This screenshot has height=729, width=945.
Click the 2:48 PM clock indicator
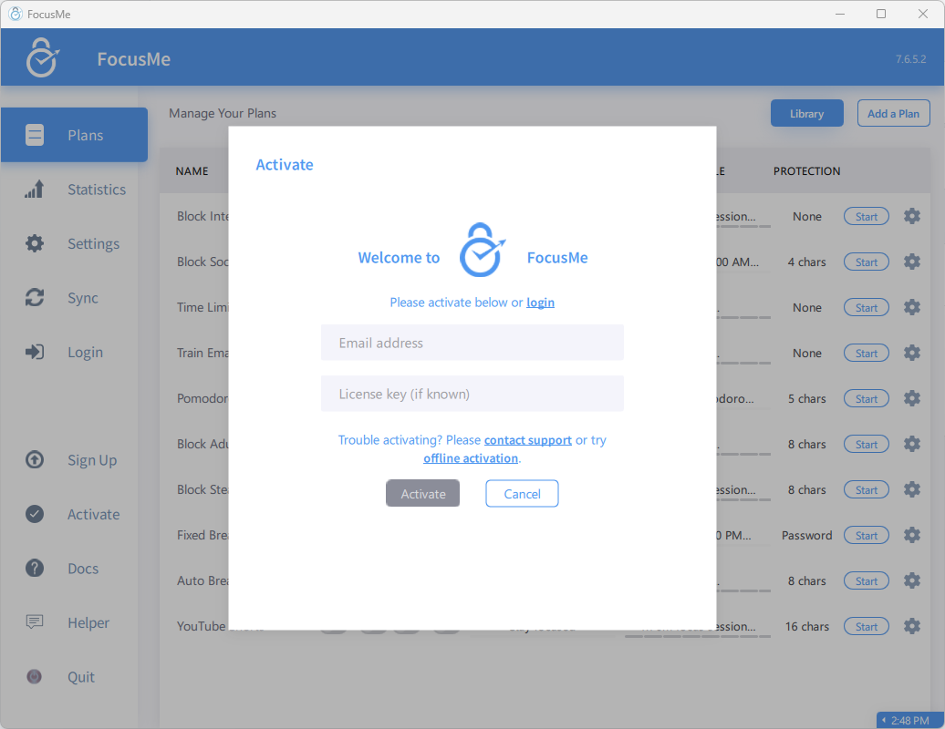(910, 721)
